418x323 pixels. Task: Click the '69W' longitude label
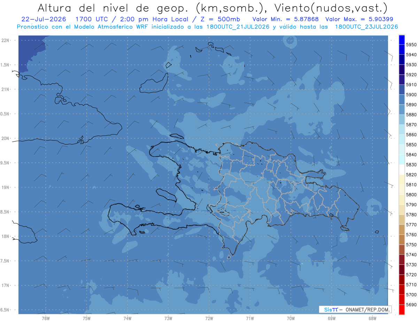click(x=332, y=318)
